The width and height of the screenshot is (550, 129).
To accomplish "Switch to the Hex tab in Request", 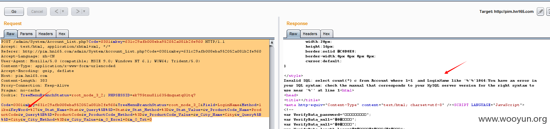I will coord(62,34).
